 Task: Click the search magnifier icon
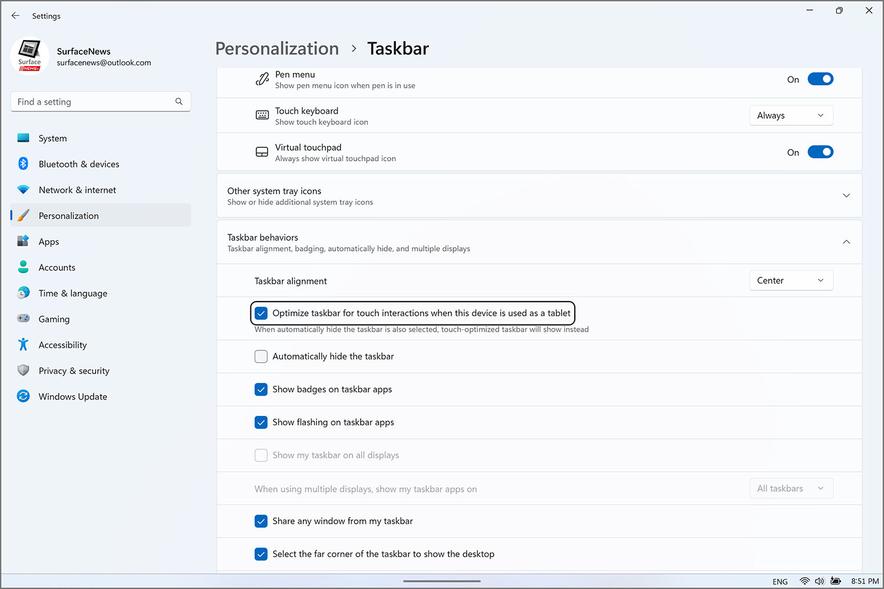pos(179,102)
